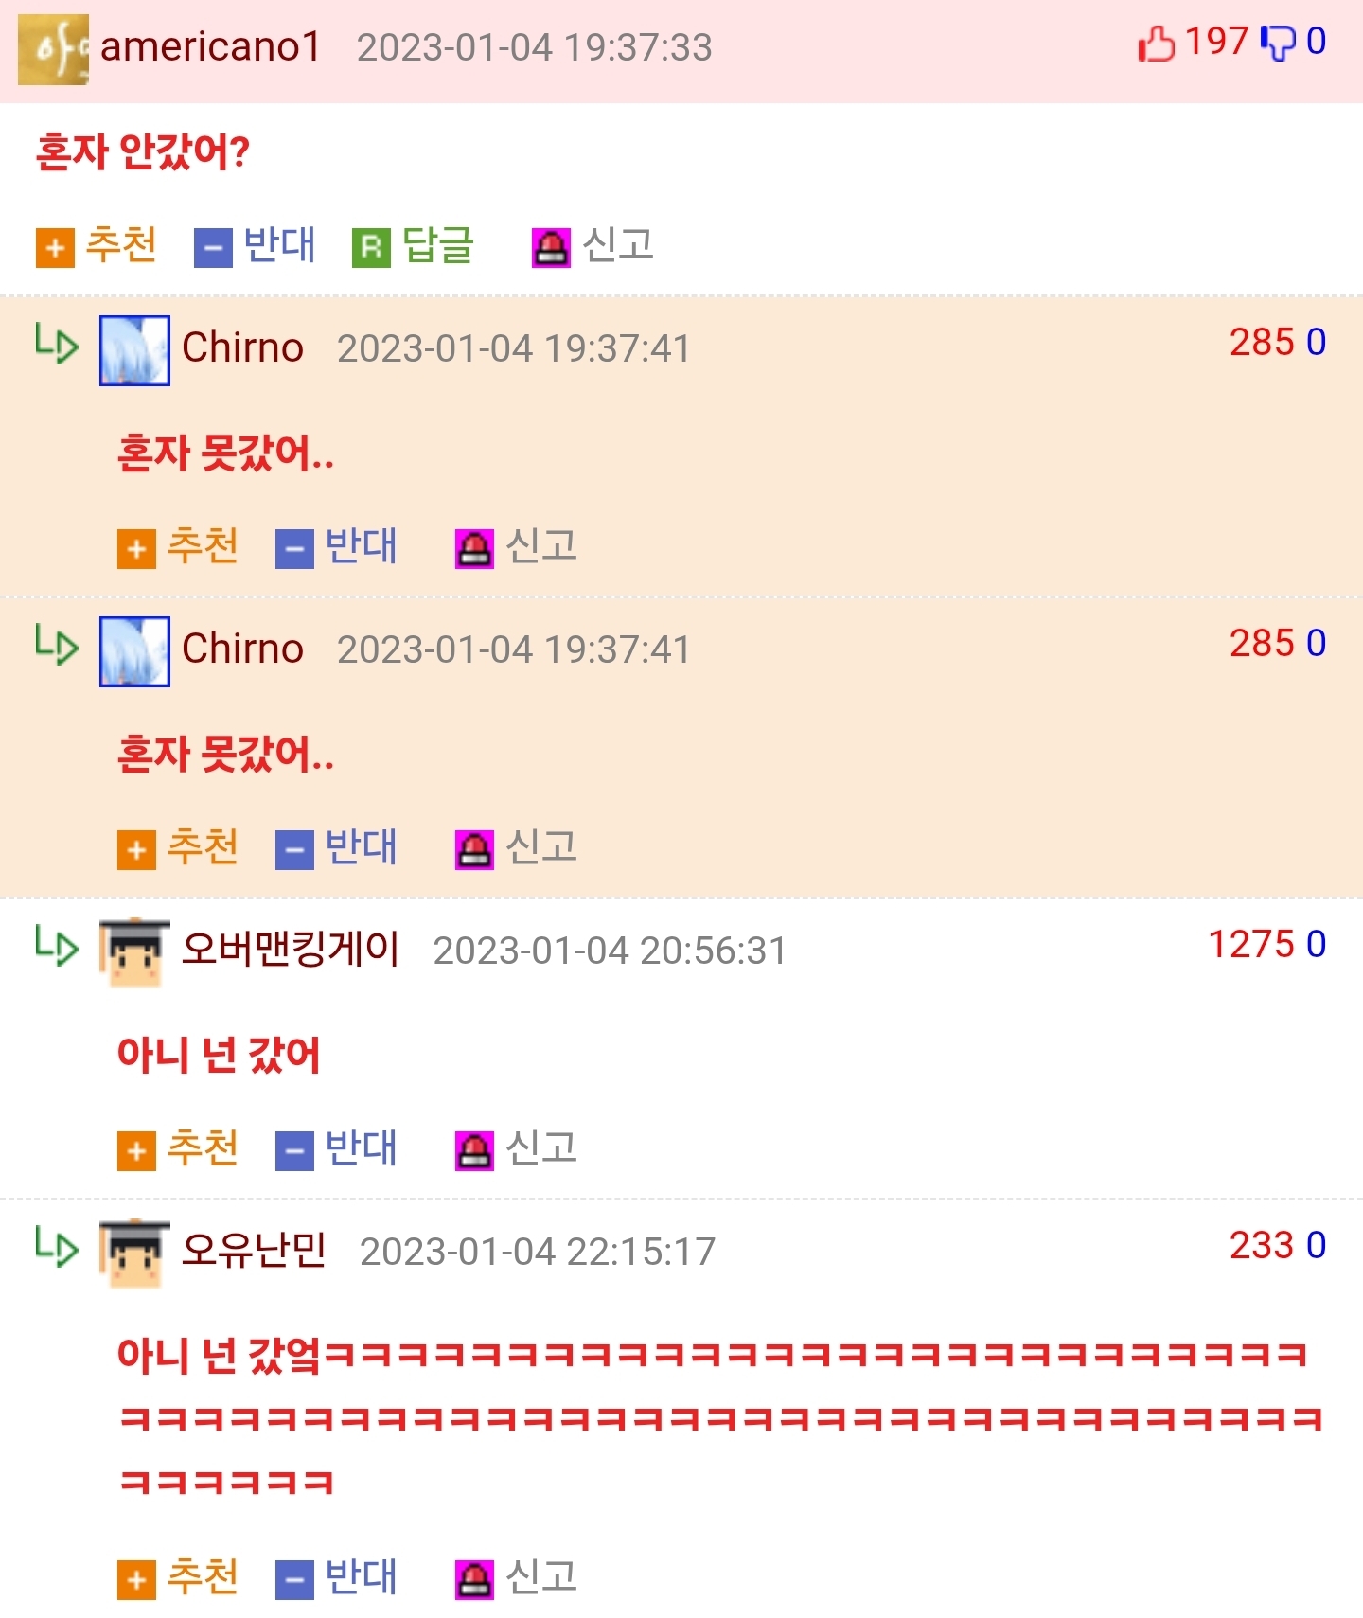Viewport: 1363px width, 1618px height.
Task: Click 오버맨킹게이's graduation-cap avatar
Action: pyautogui.click(x=134, y=952)
